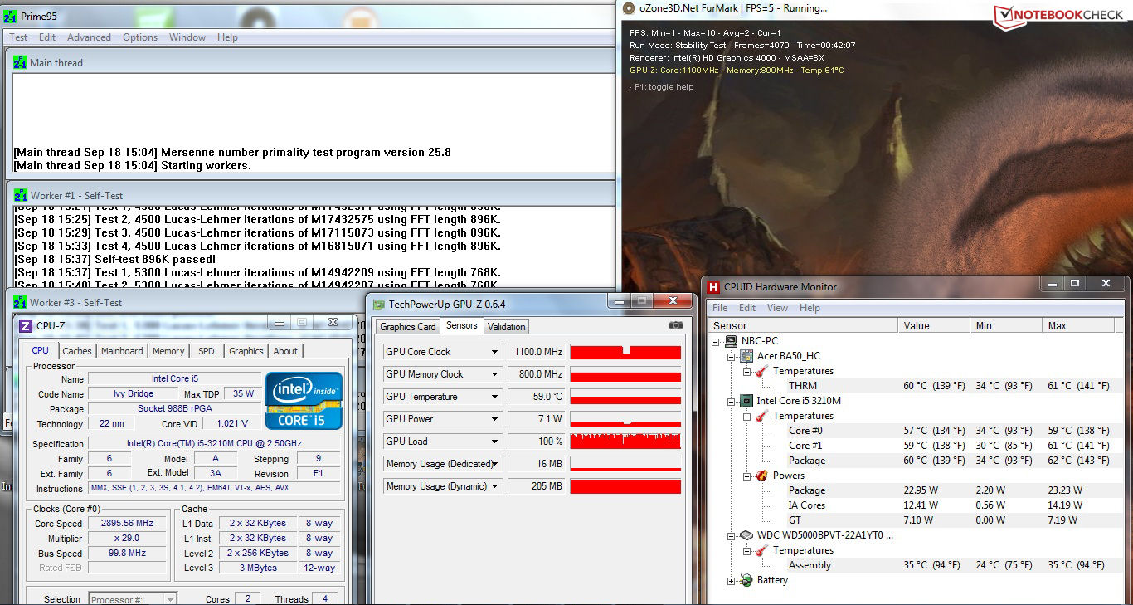1133x605 pixels.
Task: Click the Worker #3 Self-Test window icon
Action: (21, 302)
